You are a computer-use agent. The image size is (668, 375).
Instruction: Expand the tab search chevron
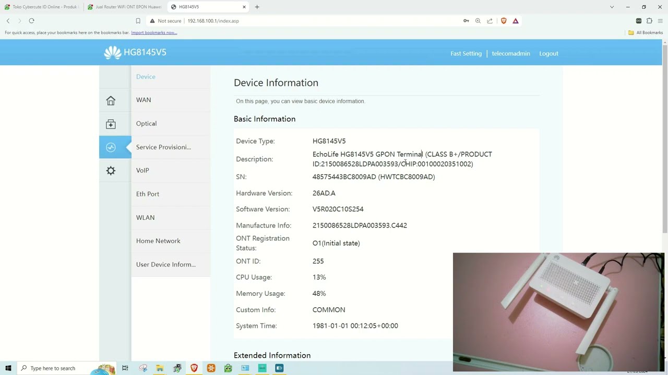[x=612, y=7]
